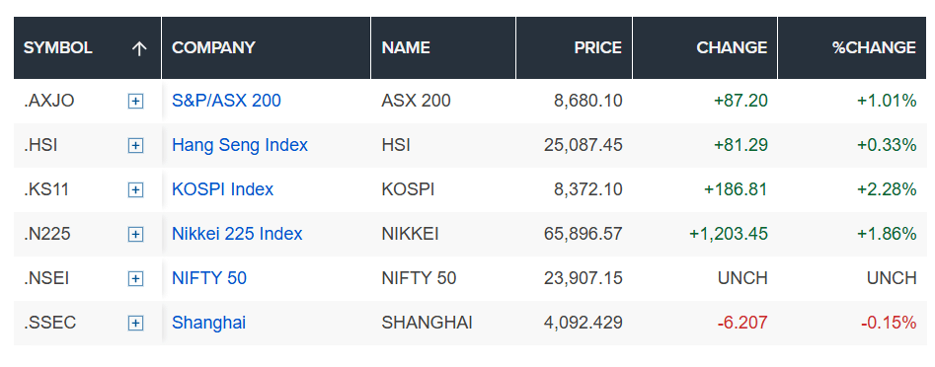Viewport: 935px width, 367px height.
Task: Expand the .SSEC row plus icon
Action: coord(136,324)
